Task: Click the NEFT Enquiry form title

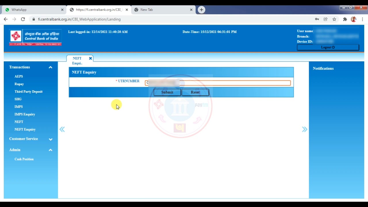Action: [84, 72]
